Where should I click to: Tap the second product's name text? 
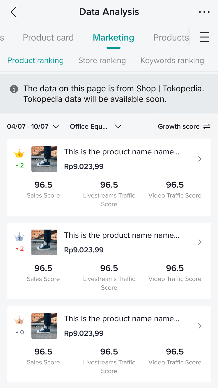click(x=122, y=235)
